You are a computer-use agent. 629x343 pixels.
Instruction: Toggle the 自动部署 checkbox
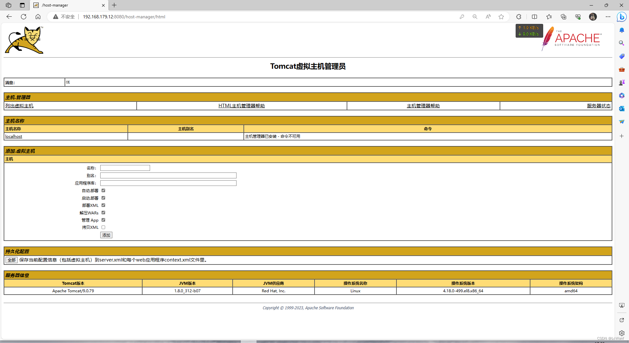pyautogui.click(x=103, y=190)
